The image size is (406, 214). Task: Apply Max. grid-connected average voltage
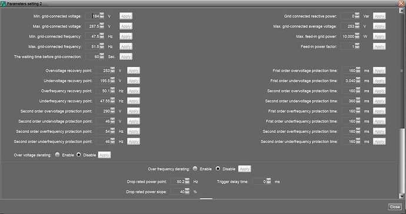(x=380, y=26)
